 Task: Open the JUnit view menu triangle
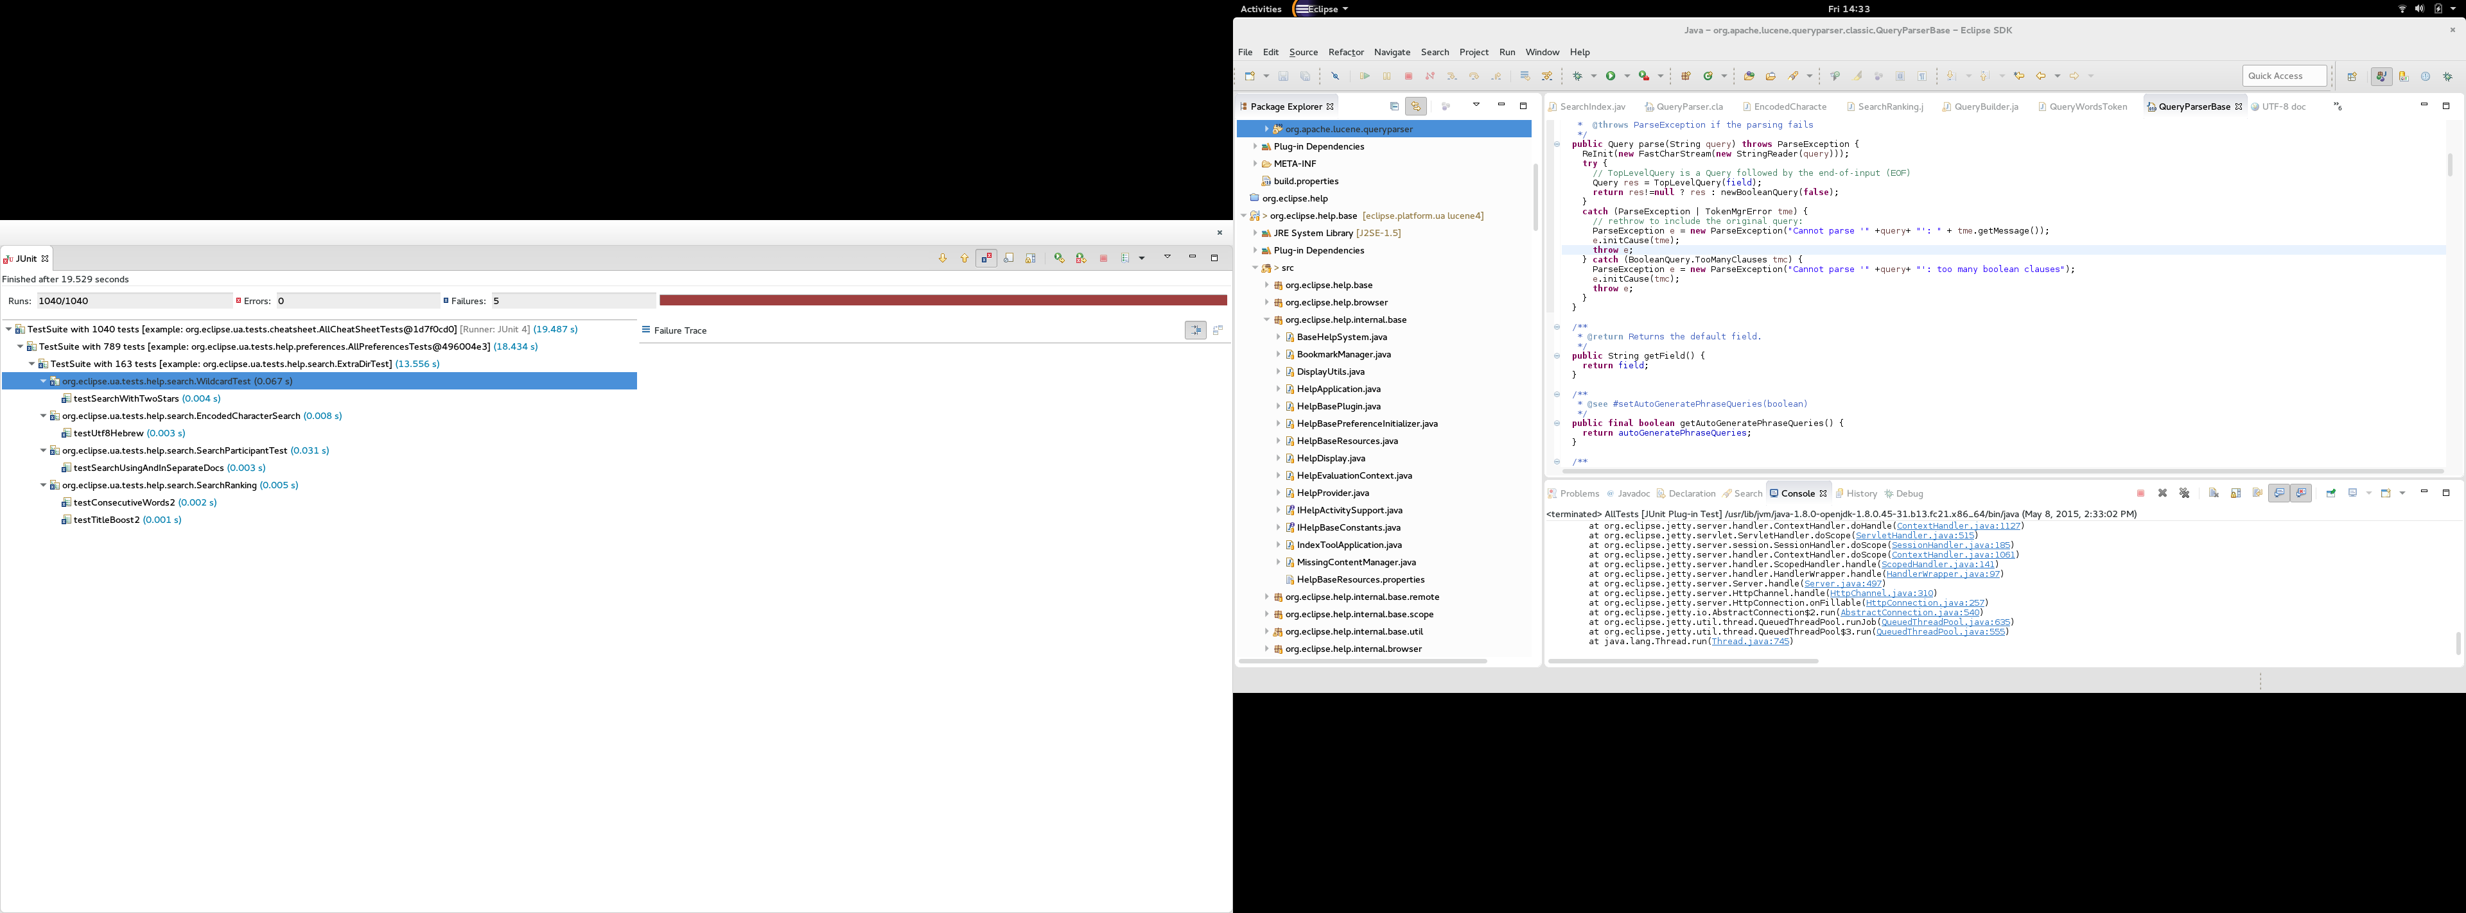click(x=1167, y=256)
